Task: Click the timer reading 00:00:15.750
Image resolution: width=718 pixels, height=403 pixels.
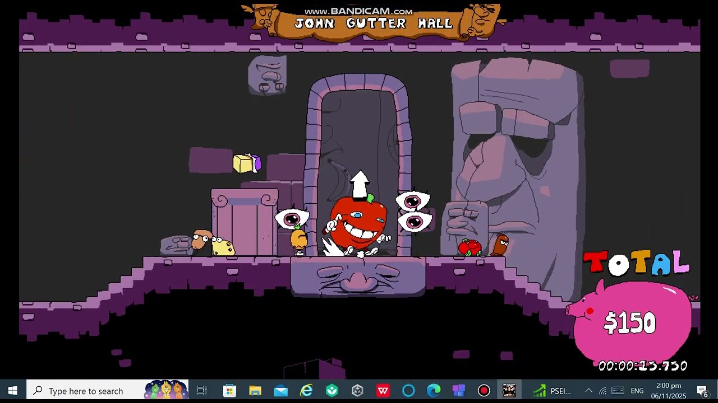Action: click(x=643, y=366)
